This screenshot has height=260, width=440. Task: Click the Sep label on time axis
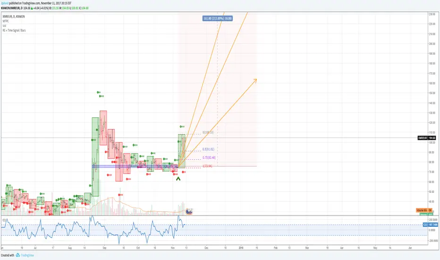pyautogui.click(x=104, y=248)
